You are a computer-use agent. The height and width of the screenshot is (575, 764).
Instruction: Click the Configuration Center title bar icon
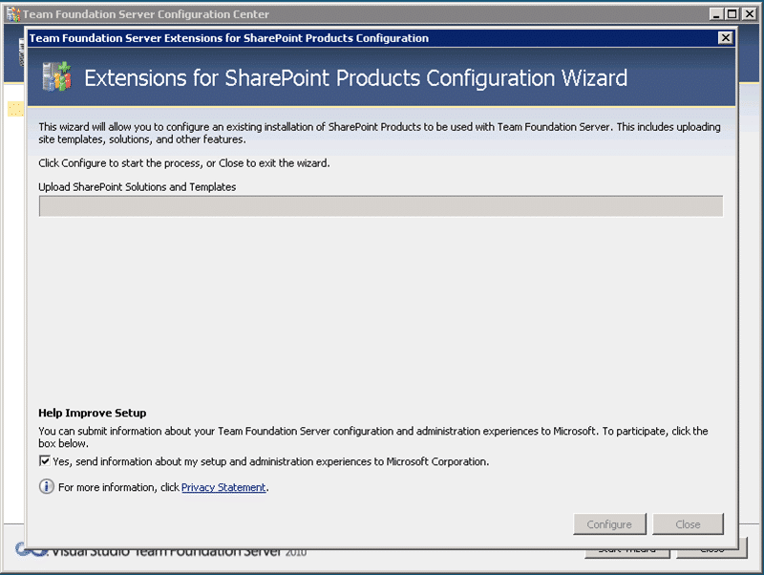pyautogui.click(x=13, y=14)
